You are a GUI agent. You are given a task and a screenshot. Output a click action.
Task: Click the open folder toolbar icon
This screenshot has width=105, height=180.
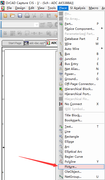12,16
